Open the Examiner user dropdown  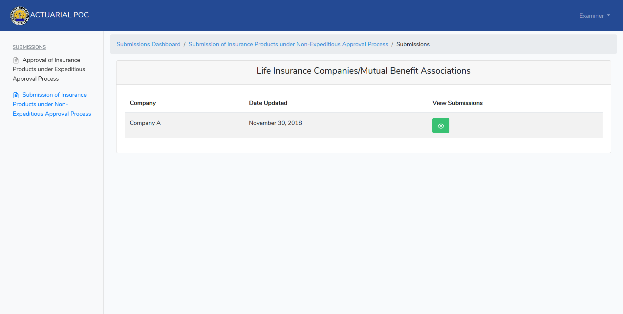(x=594, y=16)
